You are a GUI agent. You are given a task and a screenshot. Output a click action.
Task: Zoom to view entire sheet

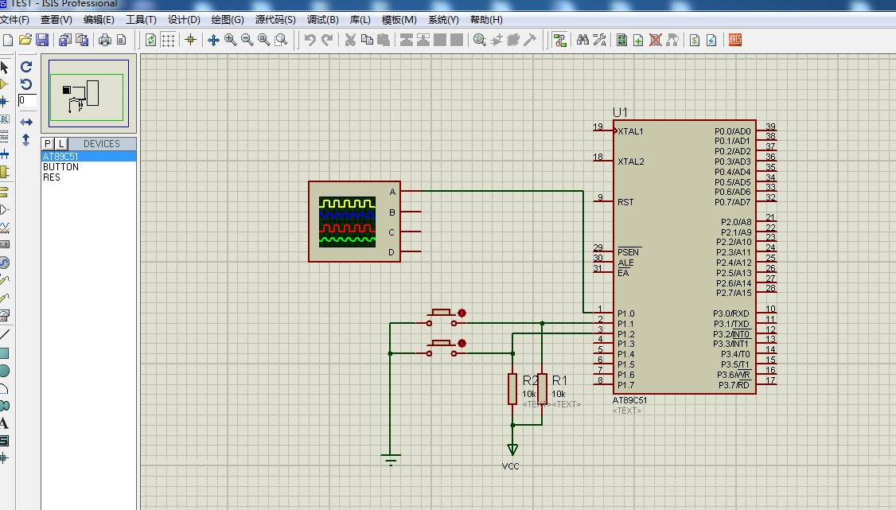(x=263, y=40)
